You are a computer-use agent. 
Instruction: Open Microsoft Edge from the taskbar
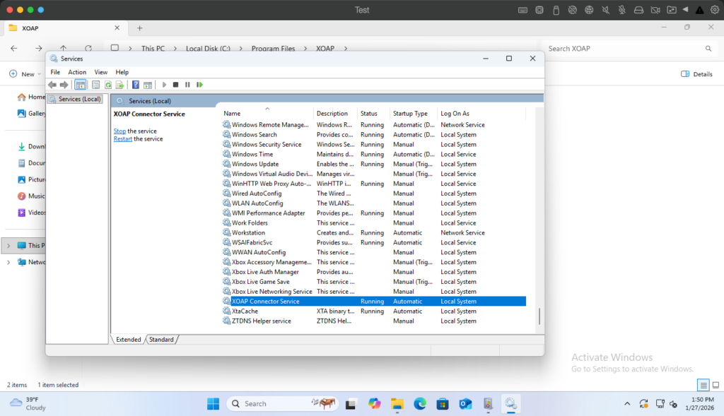coord(420,403)
